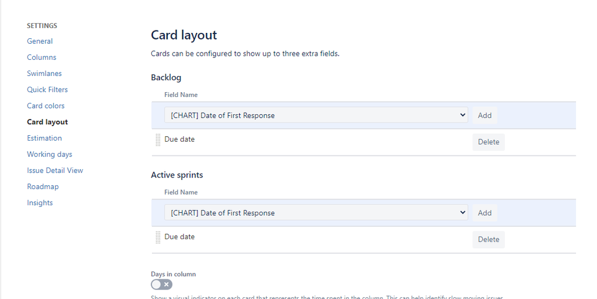
Task: Select Card layout in the sidebar
Action: click(47, 122)
